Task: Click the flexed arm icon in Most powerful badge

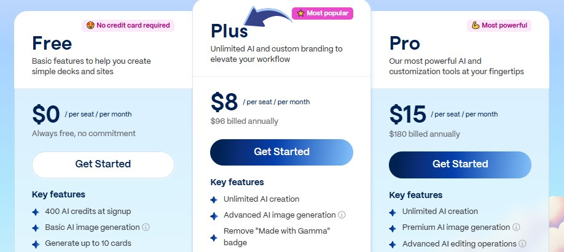Action: 475,25
